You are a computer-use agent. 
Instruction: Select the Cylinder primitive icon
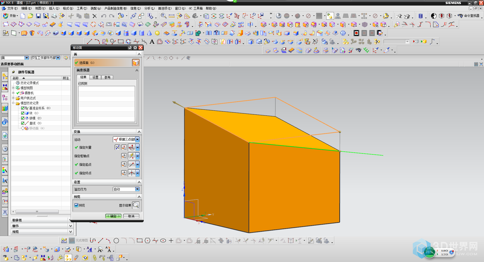[142, 33]
